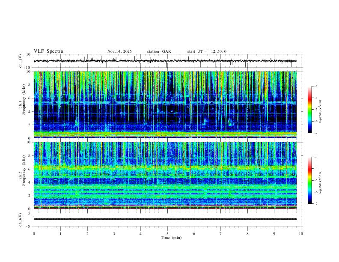The height and width of the screenshot is (262, 339).
Task: Click the time axis tick label "10" at axis end
Action: click(x=301, y=234)
